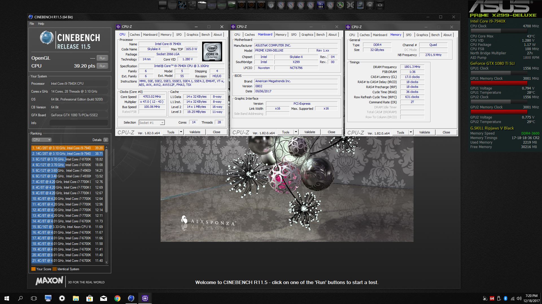Open Microsoft Store from the taskbar

(x=89, y=298)
